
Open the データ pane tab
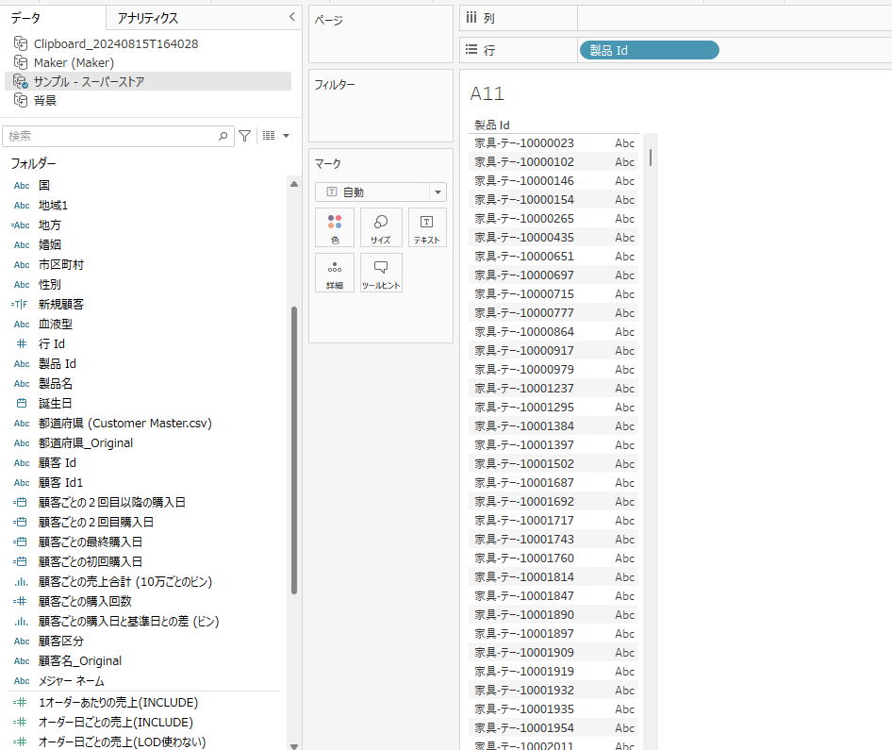[x=25, y=18]
